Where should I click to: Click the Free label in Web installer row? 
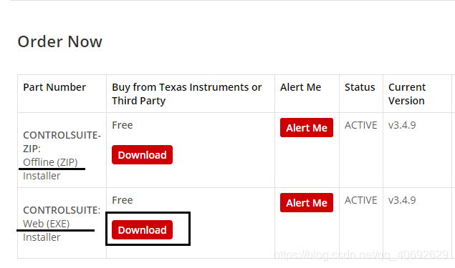point(123,200)
